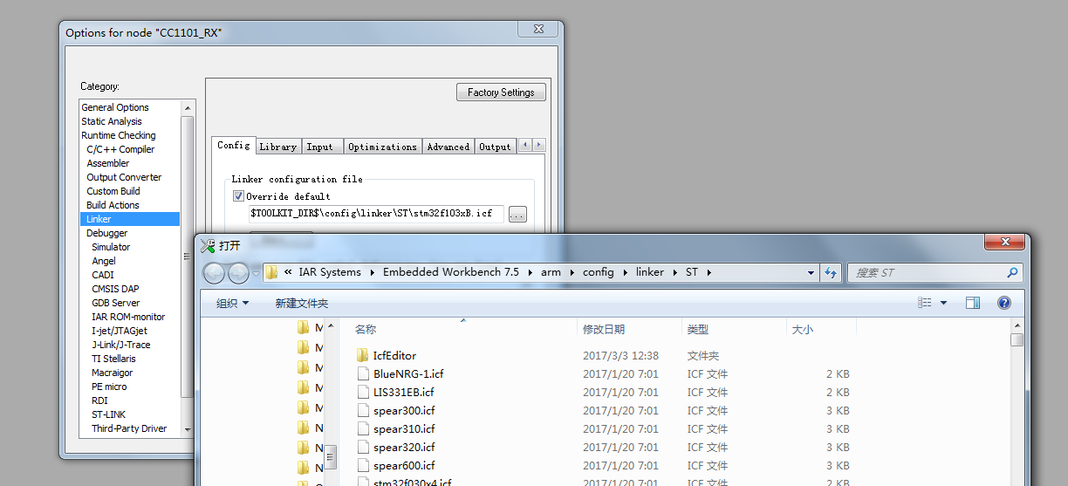1068x486 pixels.
Task: Expand the breadcrumb arrow after config
Action: tap(624, 272)
